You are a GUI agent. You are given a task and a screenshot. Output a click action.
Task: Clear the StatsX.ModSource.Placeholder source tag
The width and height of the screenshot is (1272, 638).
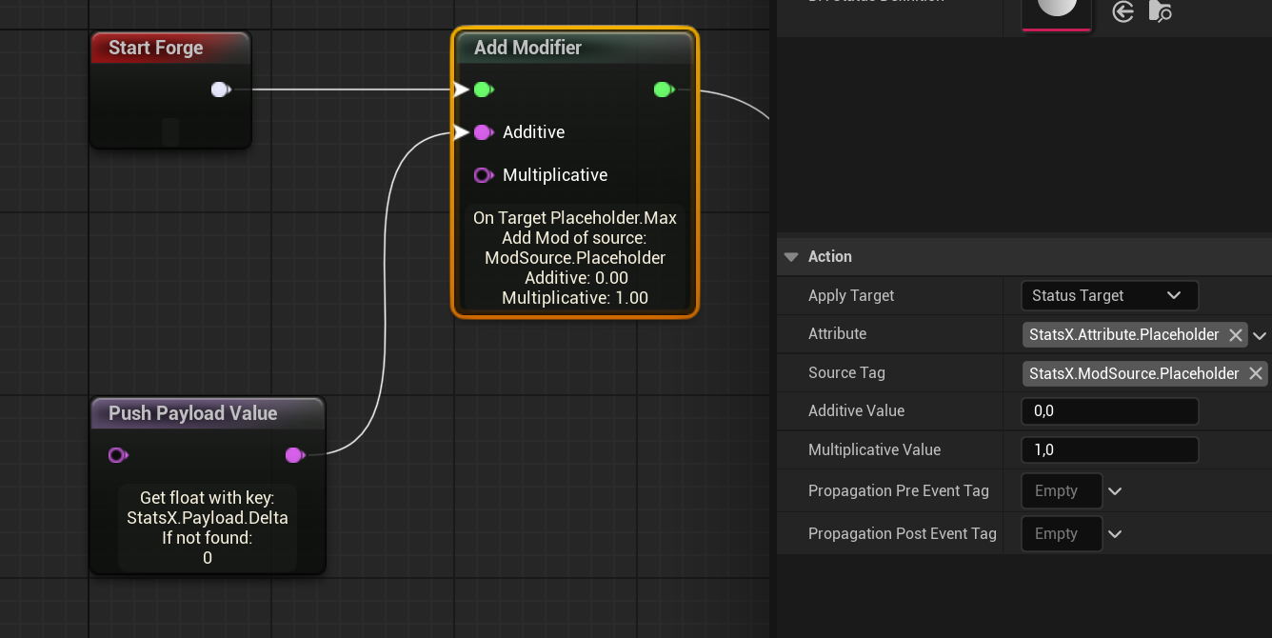[x=1255, y=374]
